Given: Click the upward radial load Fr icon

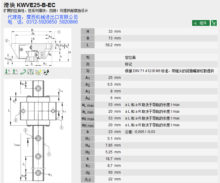Looking at the screenshot, I should [15, 71].
